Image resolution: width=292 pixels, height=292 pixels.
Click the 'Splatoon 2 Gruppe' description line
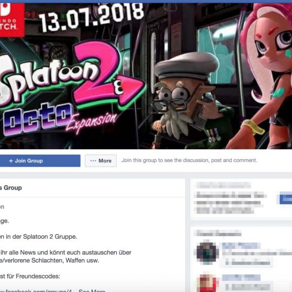pos(39,237)
